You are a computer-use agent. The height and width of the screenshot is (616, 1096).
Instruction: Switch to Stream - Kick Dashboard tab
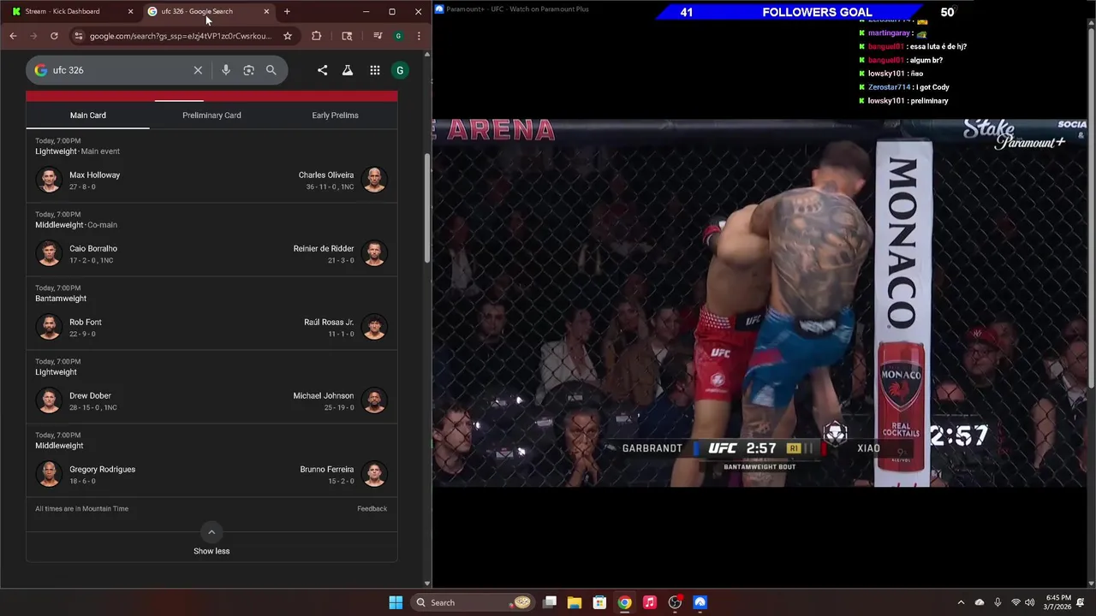point(70,11)
